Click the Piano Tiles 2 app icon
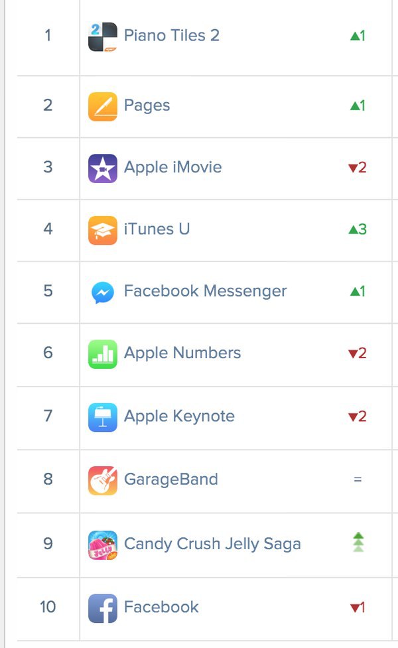This screenshot has width=398, height=648. (x=103, y=36)
